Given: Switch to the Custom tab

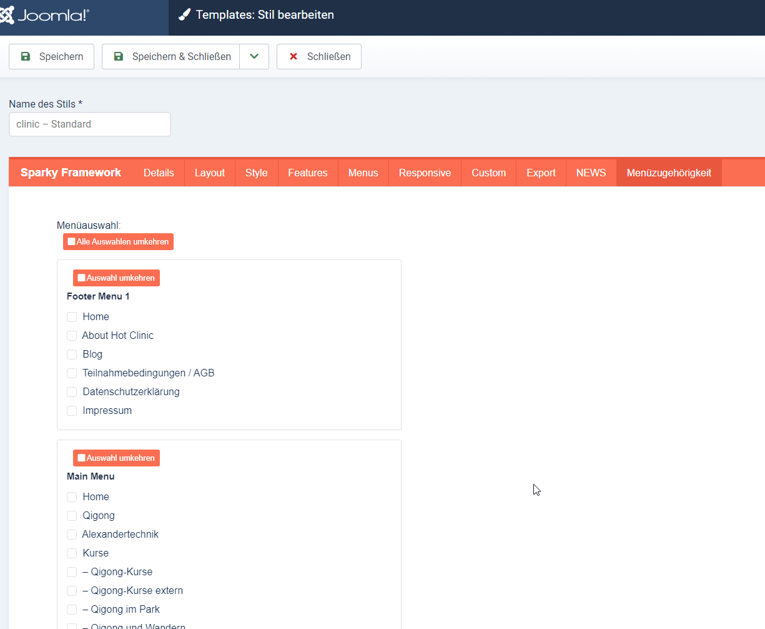Looking at the screenshot, I should (x=489, y=173).
